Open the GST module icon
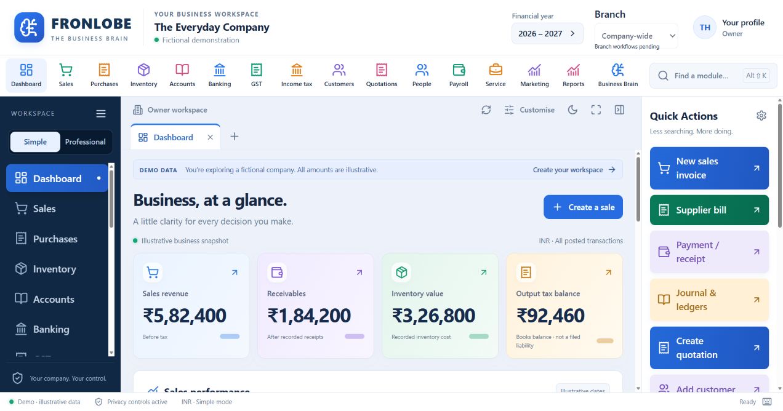 257,70
